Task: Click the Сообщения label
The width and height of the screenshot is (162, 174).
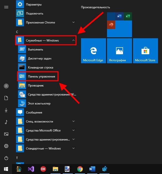Action: (x=34, y=112)
